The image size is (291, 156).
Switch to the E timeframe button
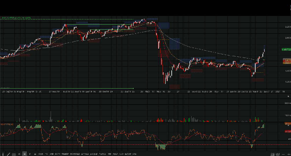pyautogui.click(x=30, y=154)
